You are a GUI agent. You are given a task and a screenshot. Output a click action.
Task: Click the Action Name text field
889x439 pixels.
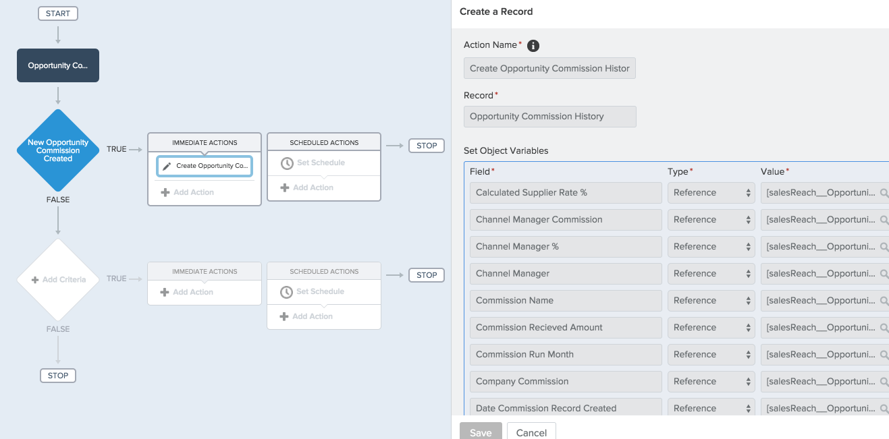[549, 68]
